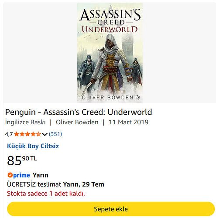
Task: Click the ÜCRETSİZ teslimat delivery text
Action: click(34, 184)
